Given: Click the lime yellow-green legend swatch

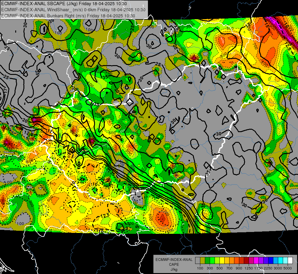Looking at the screenshot, I should click(217, 261).
